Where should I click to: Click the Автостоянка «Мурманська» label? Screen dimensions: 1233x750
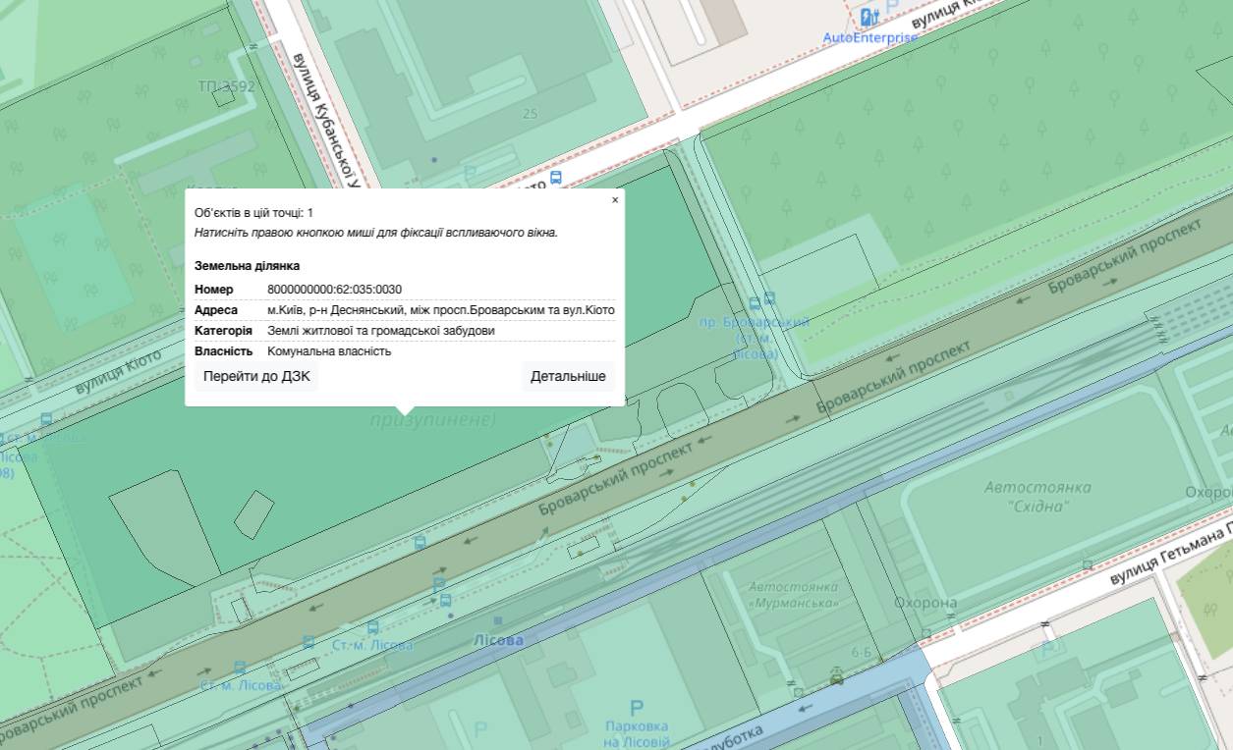click(x=793, y=594)
